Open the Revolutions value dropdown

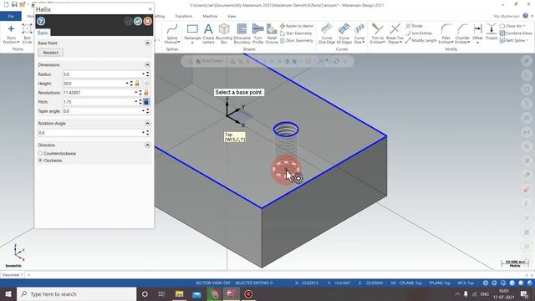[135, 93]
